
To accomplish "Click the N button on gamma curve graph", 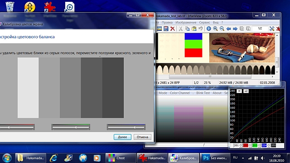I will coord(239,91).
